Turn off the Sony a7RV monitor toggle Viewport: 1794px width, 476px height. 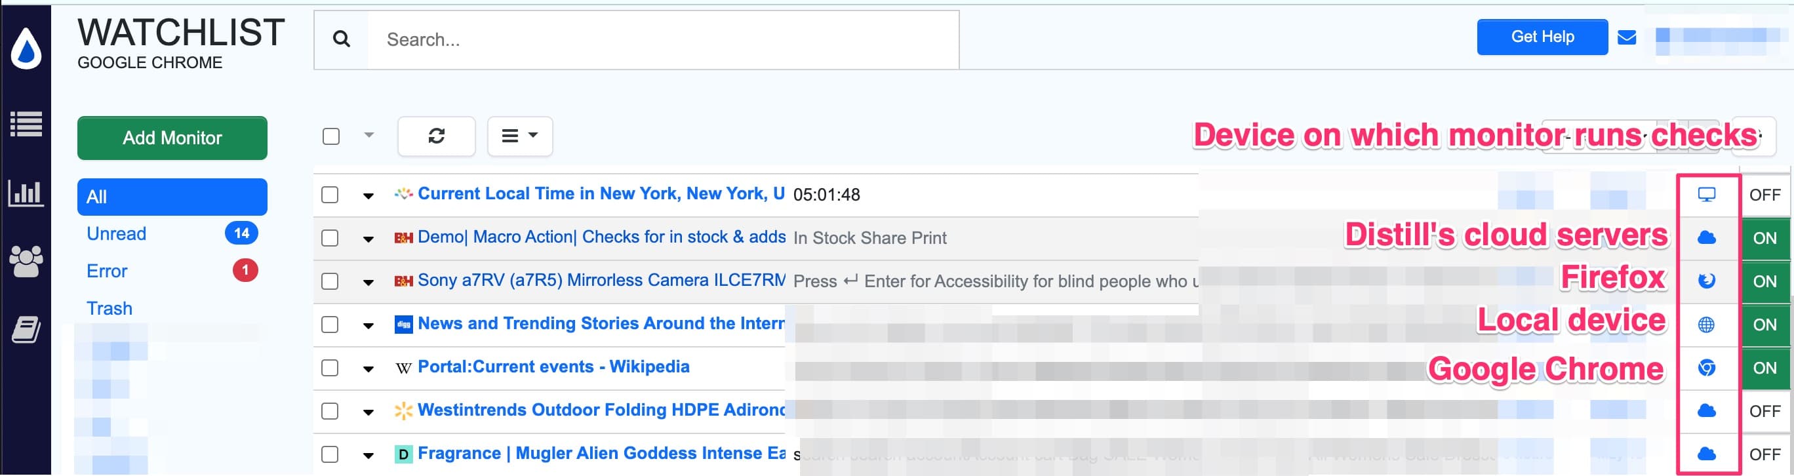tap(1764, 281)
